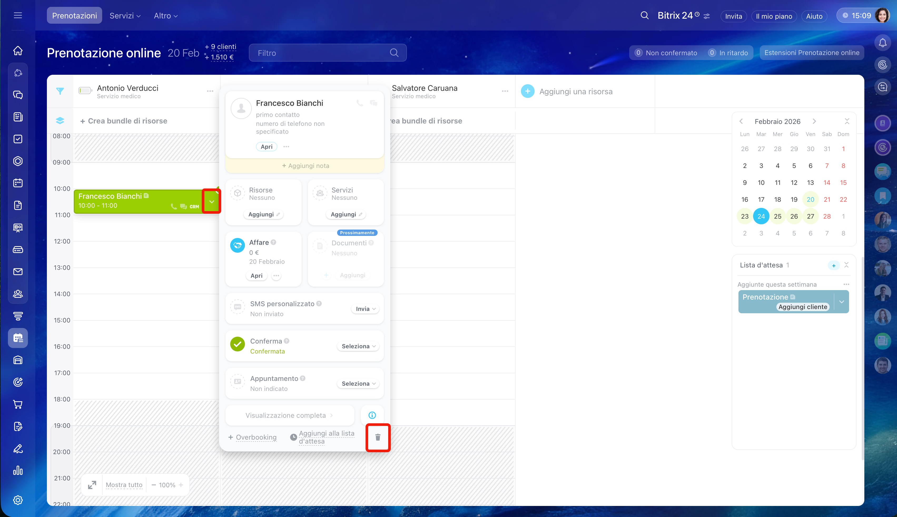Viewport: 897px width, 517px height.
Task: Click the plus icon in Lista d'attesa
Action: pos(834,265)
